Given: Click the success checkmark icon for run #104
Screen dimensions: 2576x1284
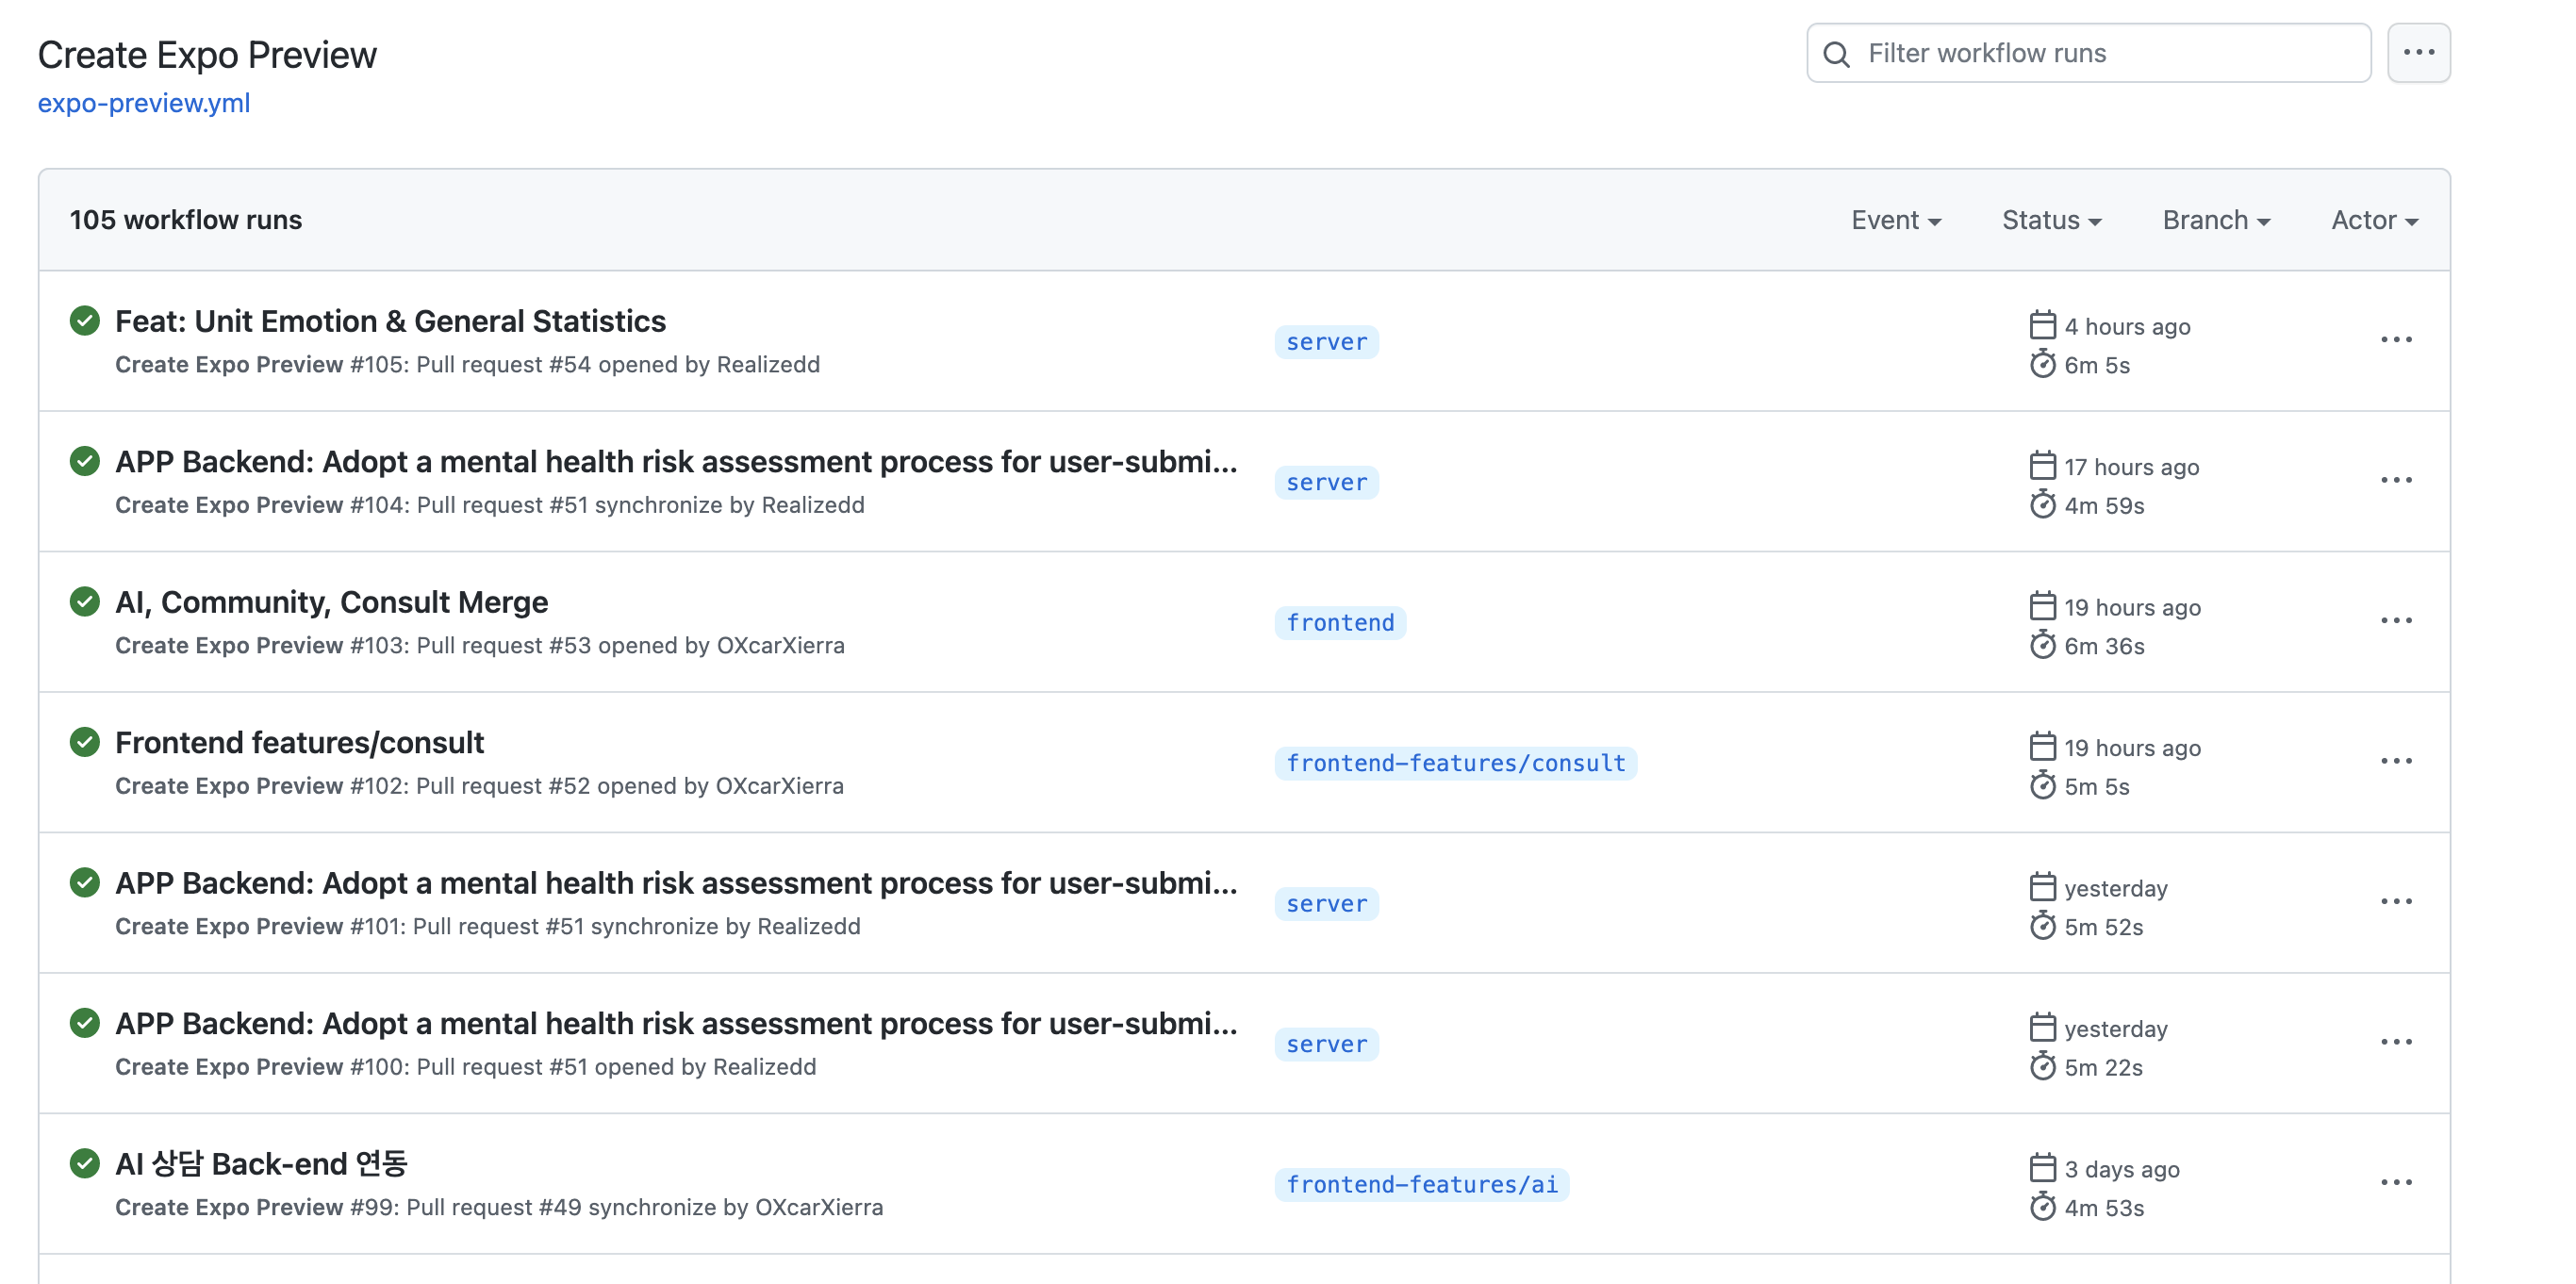Looking at the screenshot, I should point(85,462).
